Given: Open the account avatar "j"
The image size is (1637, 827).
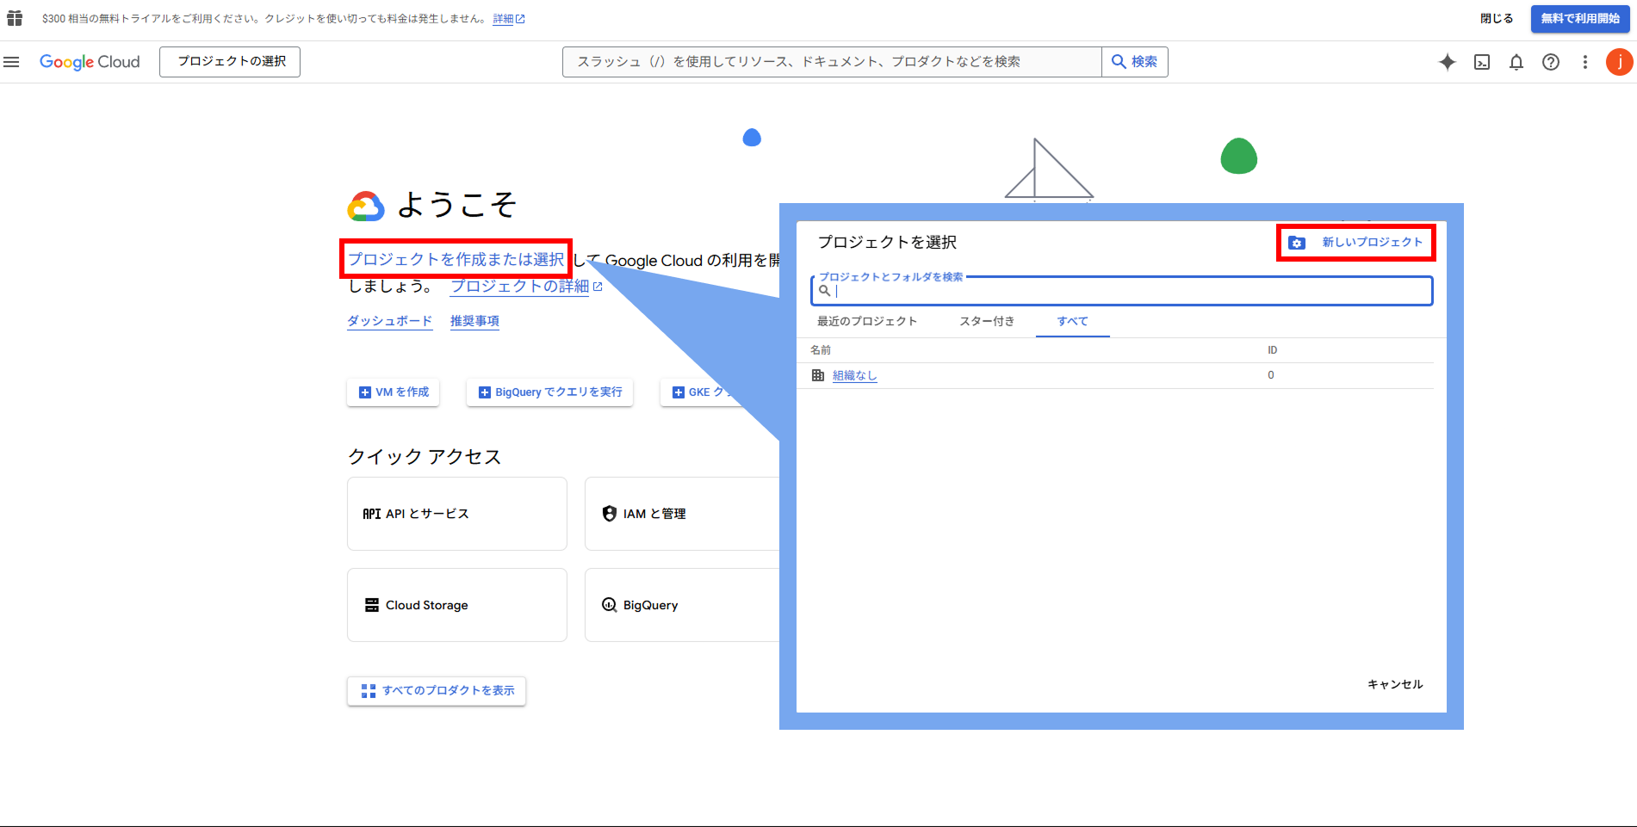Looking at the screenshot, I should (1620, 62).
